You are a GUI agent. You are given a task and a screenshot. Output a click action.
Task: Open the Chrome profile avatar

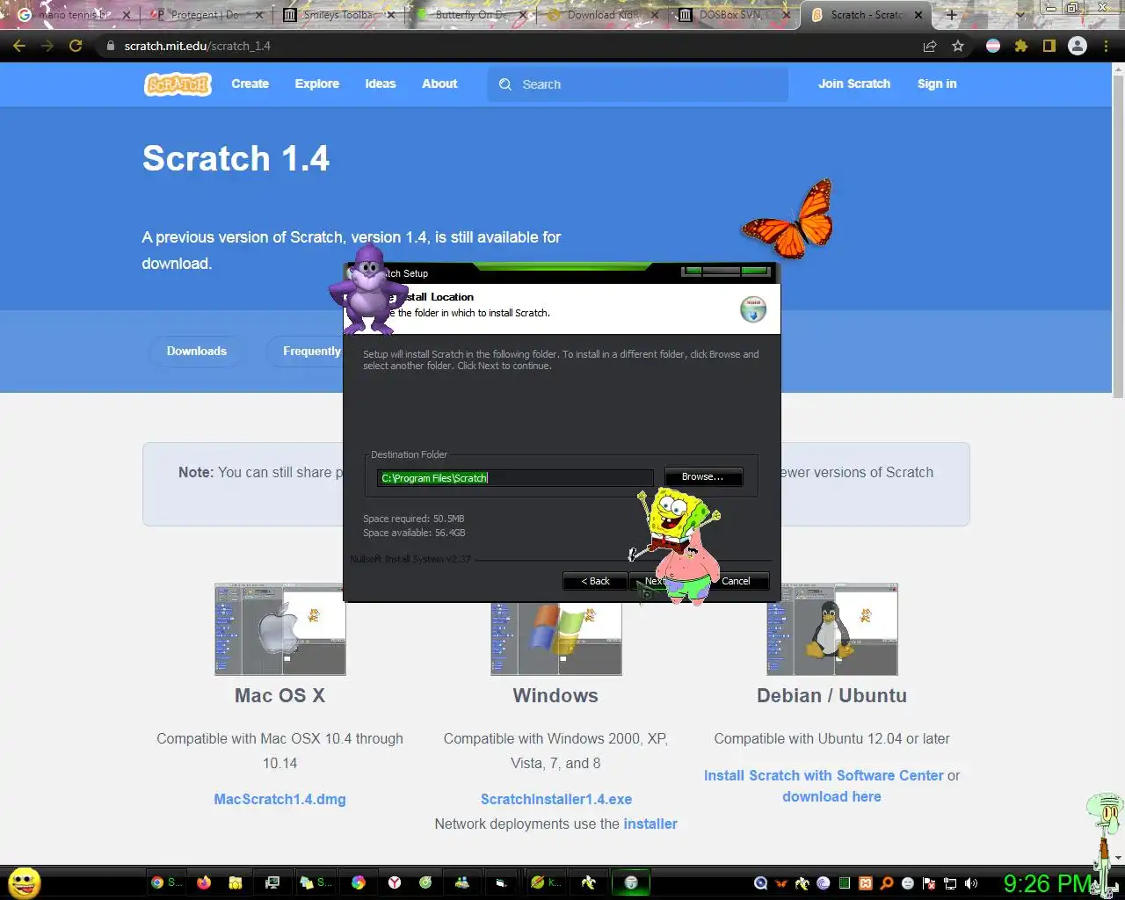pyautogui.click(x=1077, y=46)
